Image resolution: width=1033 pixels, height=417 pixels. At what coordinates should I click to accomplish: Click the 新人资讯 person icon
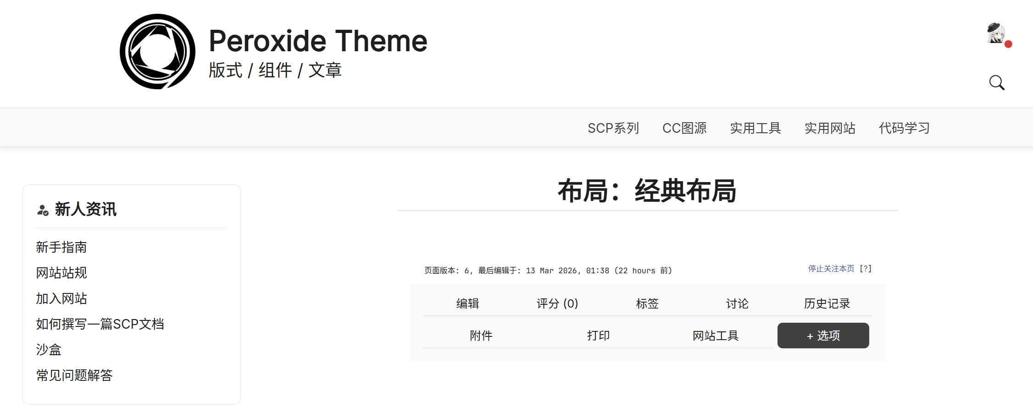(43, 210)
